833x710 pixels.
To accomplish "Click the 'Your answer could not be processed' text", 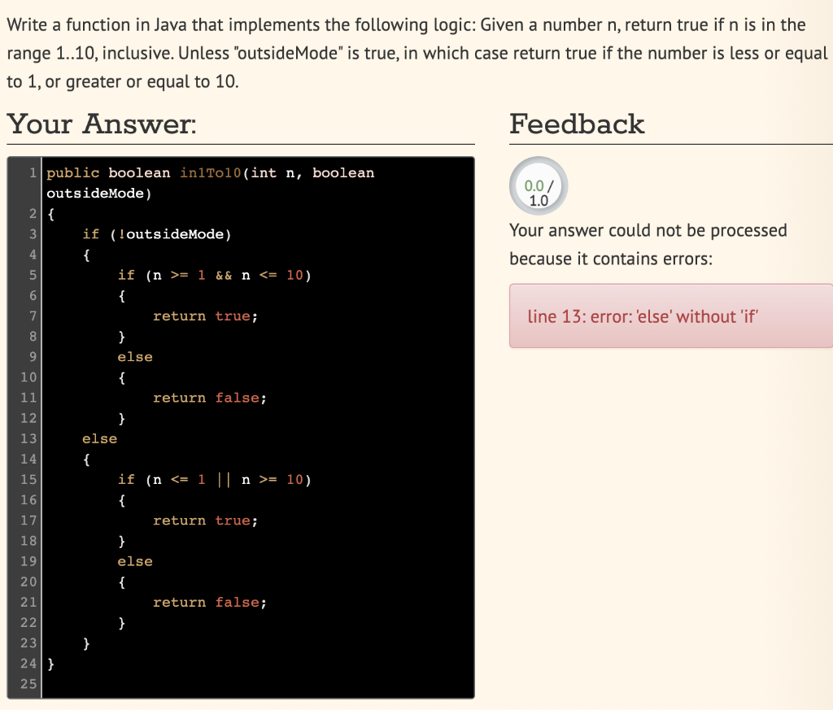I will pyautogui.click(x=648, y=230).
